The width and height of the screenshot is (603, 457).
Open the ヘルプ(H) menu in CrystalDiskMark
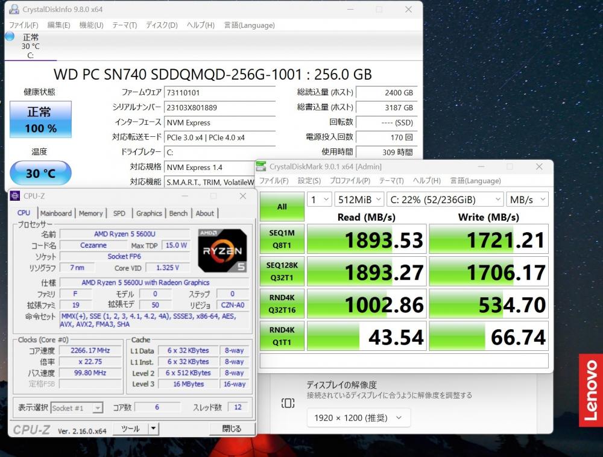click(x=427, y=181)
